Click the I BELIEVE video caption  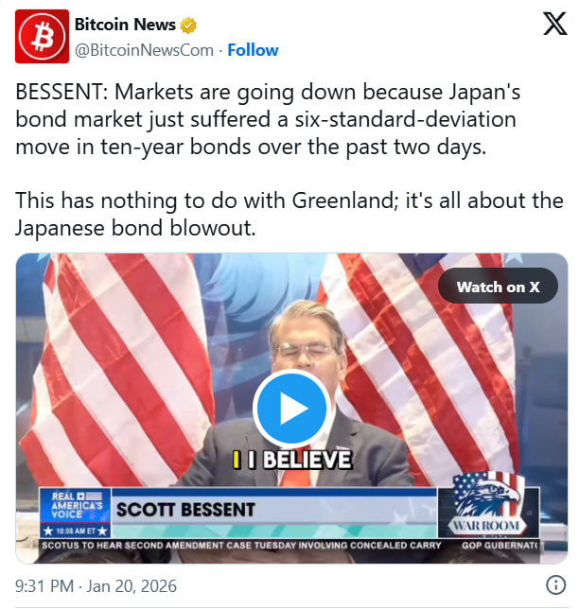click(292, 460)
